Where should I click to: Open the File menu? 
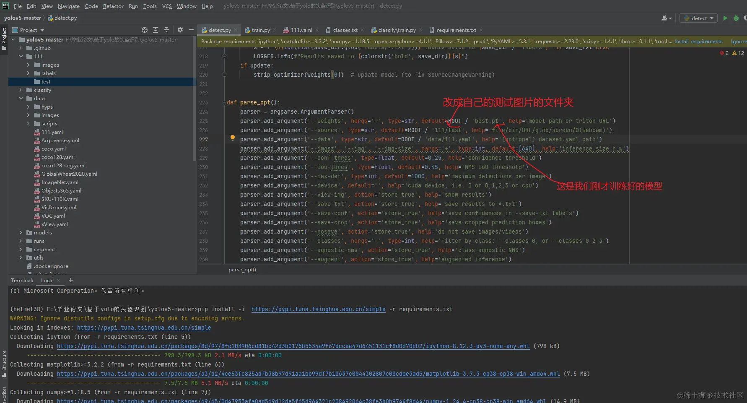(x=18, y=6)
